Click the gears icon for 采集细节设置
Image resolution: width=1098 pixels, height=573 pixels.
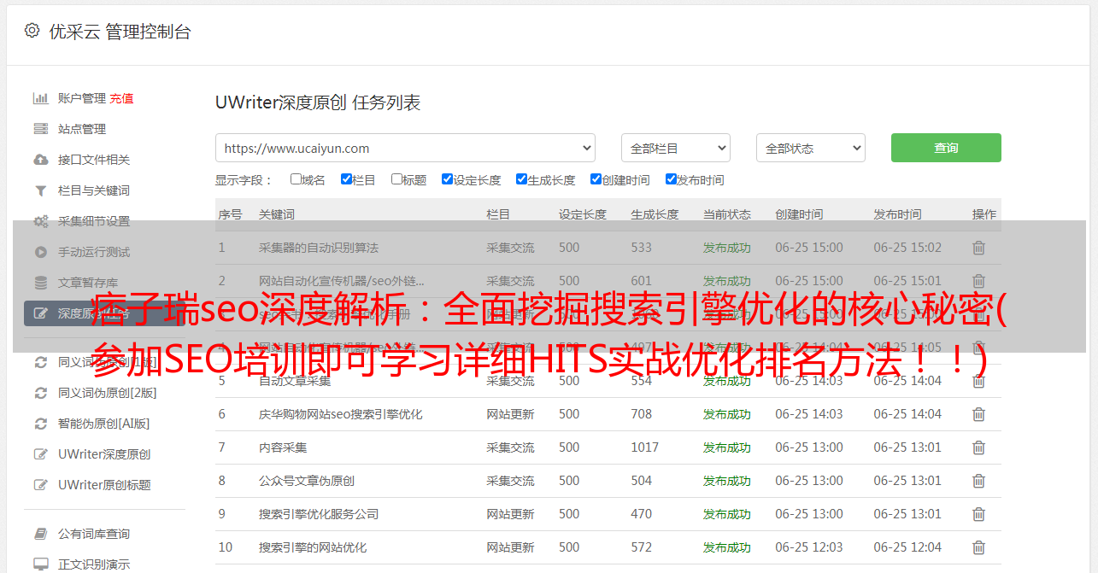[40, 221]
